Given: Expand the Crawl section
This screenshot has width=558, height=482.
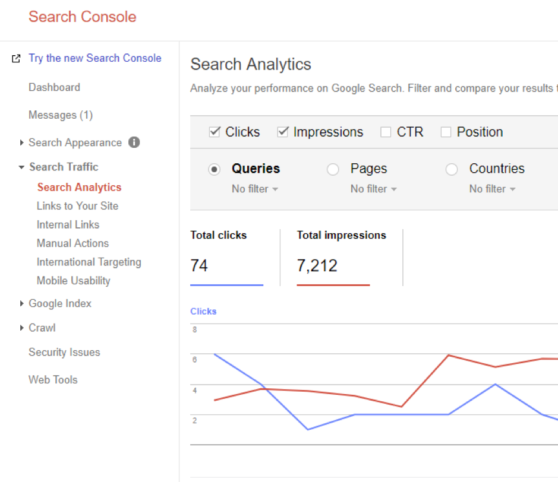Looking at the screenshot, I should (x=22, y=328).
